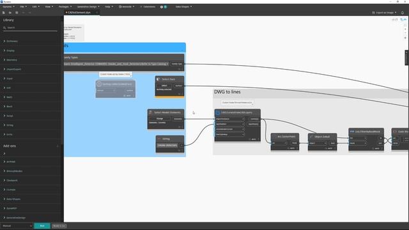This screenshot has height=230, width=409.
Task: Open the View menu
Action: click(x=49, y=7)
